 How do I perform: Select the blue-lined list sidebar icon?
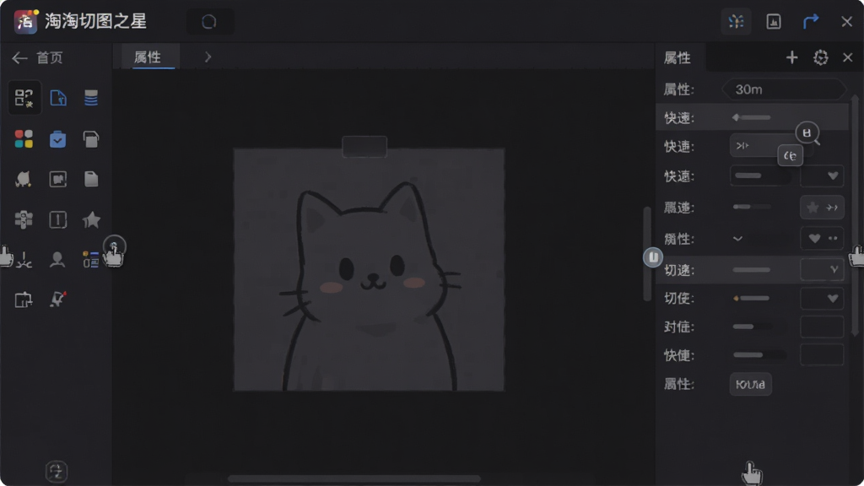coord(90,259)
